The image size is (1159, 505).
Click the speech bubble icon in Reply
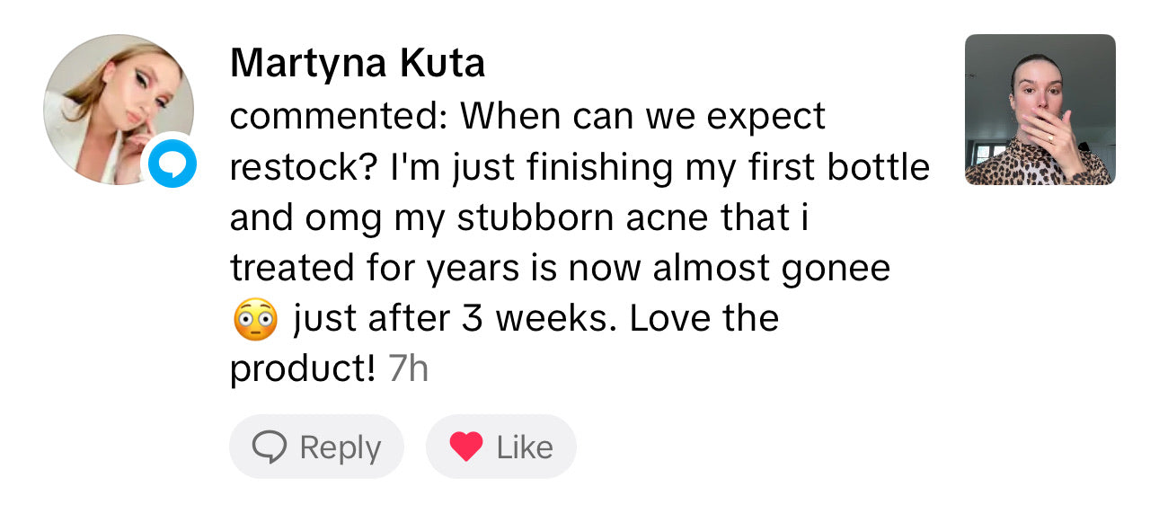269,447
